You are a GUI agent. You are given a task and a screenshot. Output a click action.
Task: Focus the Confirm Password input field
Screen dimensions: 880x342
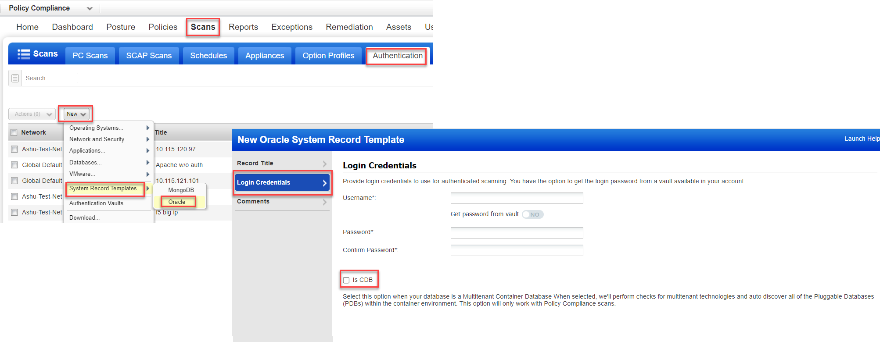click(517, 250)
